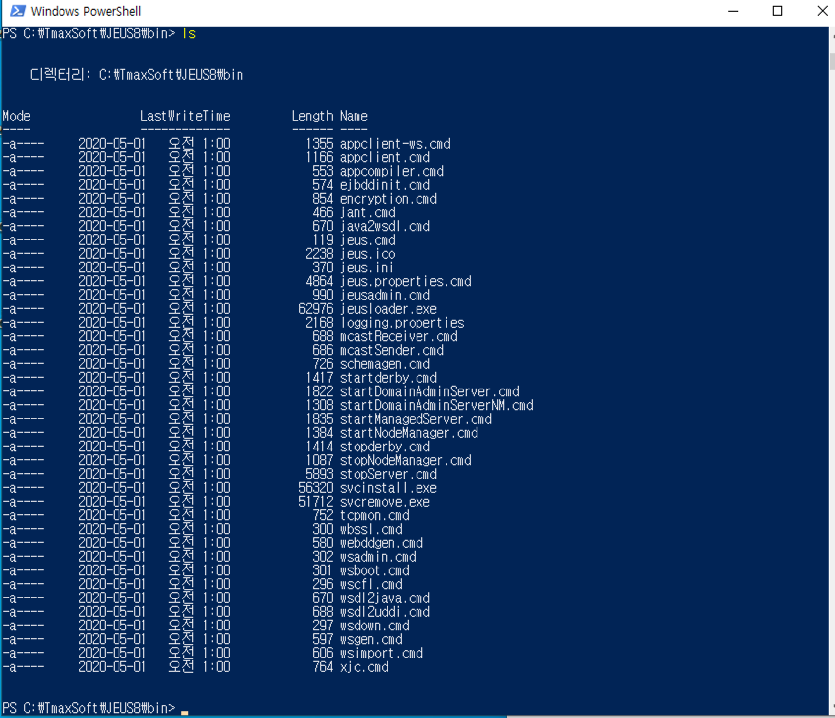This screenshot has width=835, height=718.
Task: Click the PowerShell icon in the title bar
Action: [18, 11]
